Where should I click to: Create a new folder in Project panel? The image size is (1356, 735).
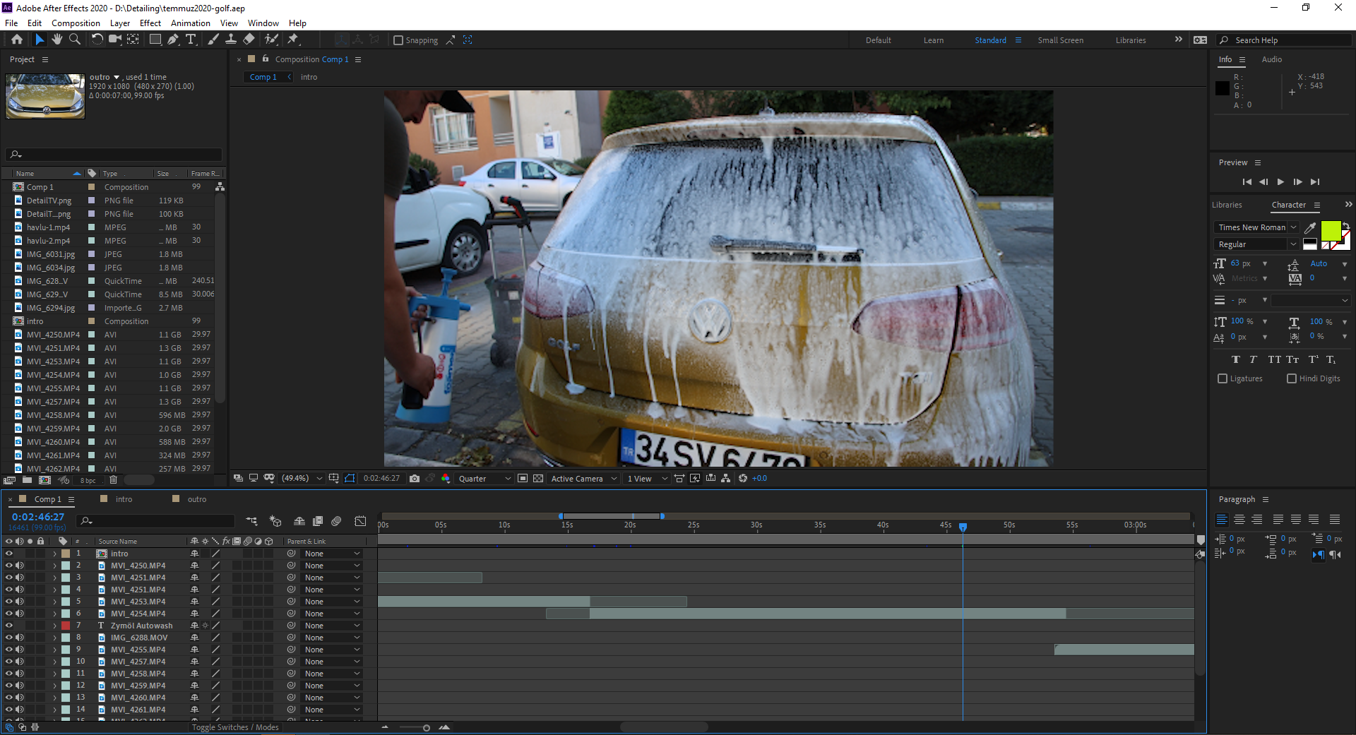click(x=27, y=480)
